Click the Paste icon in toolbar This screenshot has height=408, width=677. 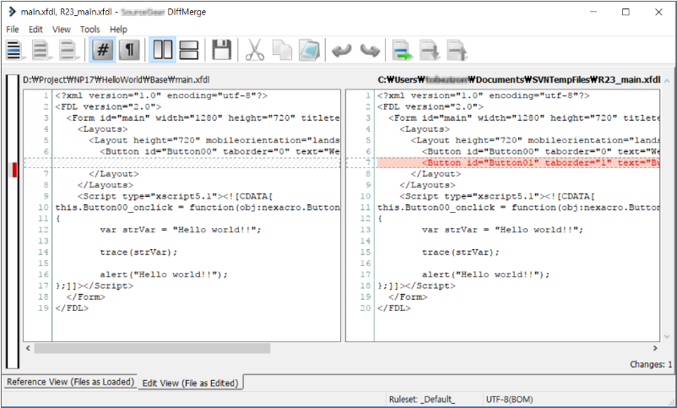point(309,51)
